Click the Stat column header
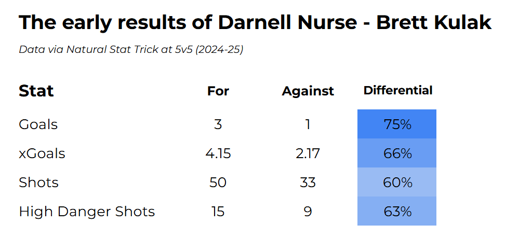 pyautogui.click(x=36, y=91)
